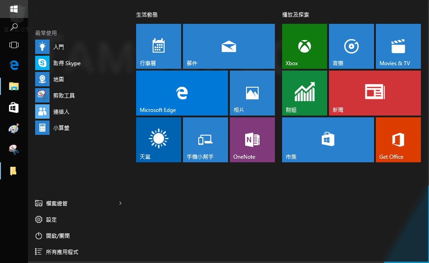Viewport: 429px width, 263px height.
Task: Open File Explorer on the taskbar
Action: pos(14,86)
